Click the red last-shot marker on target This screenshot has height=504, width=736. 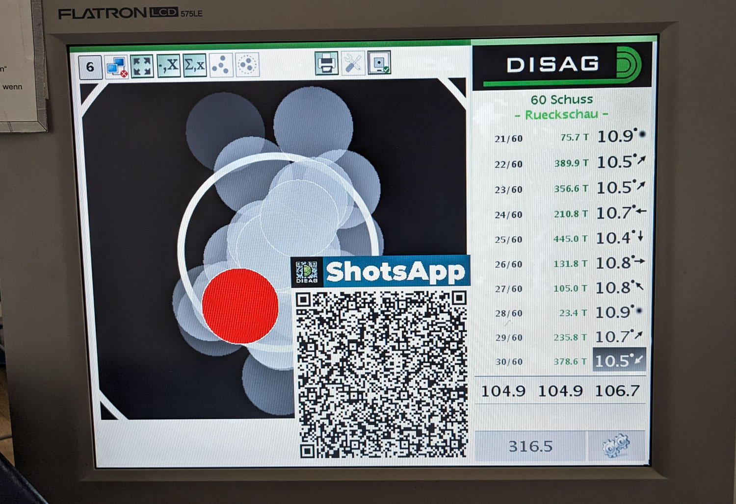(240, 305)
